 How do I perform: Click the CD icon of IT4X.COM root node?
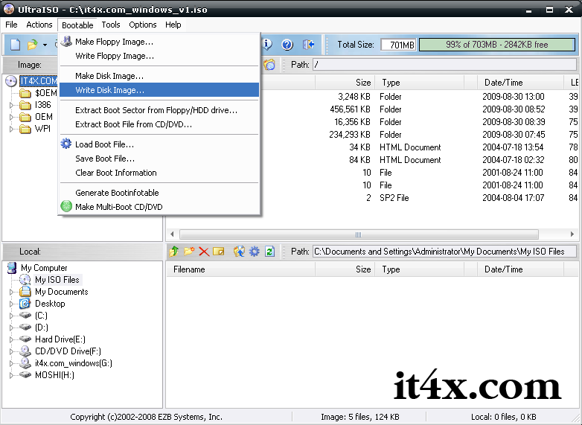click(11, 81)
